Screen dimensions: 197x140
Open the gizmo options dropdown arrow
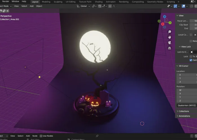click(179, 6)
